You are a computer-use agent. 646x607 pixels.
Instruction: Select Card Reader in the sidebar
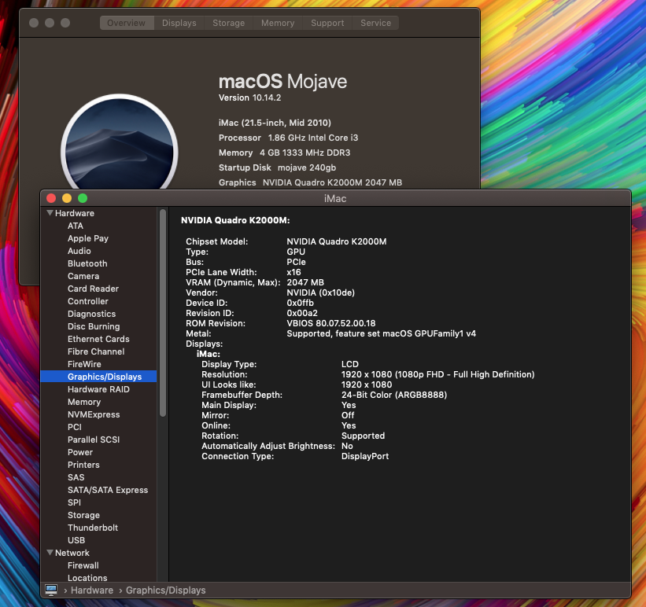click(93, 289)
